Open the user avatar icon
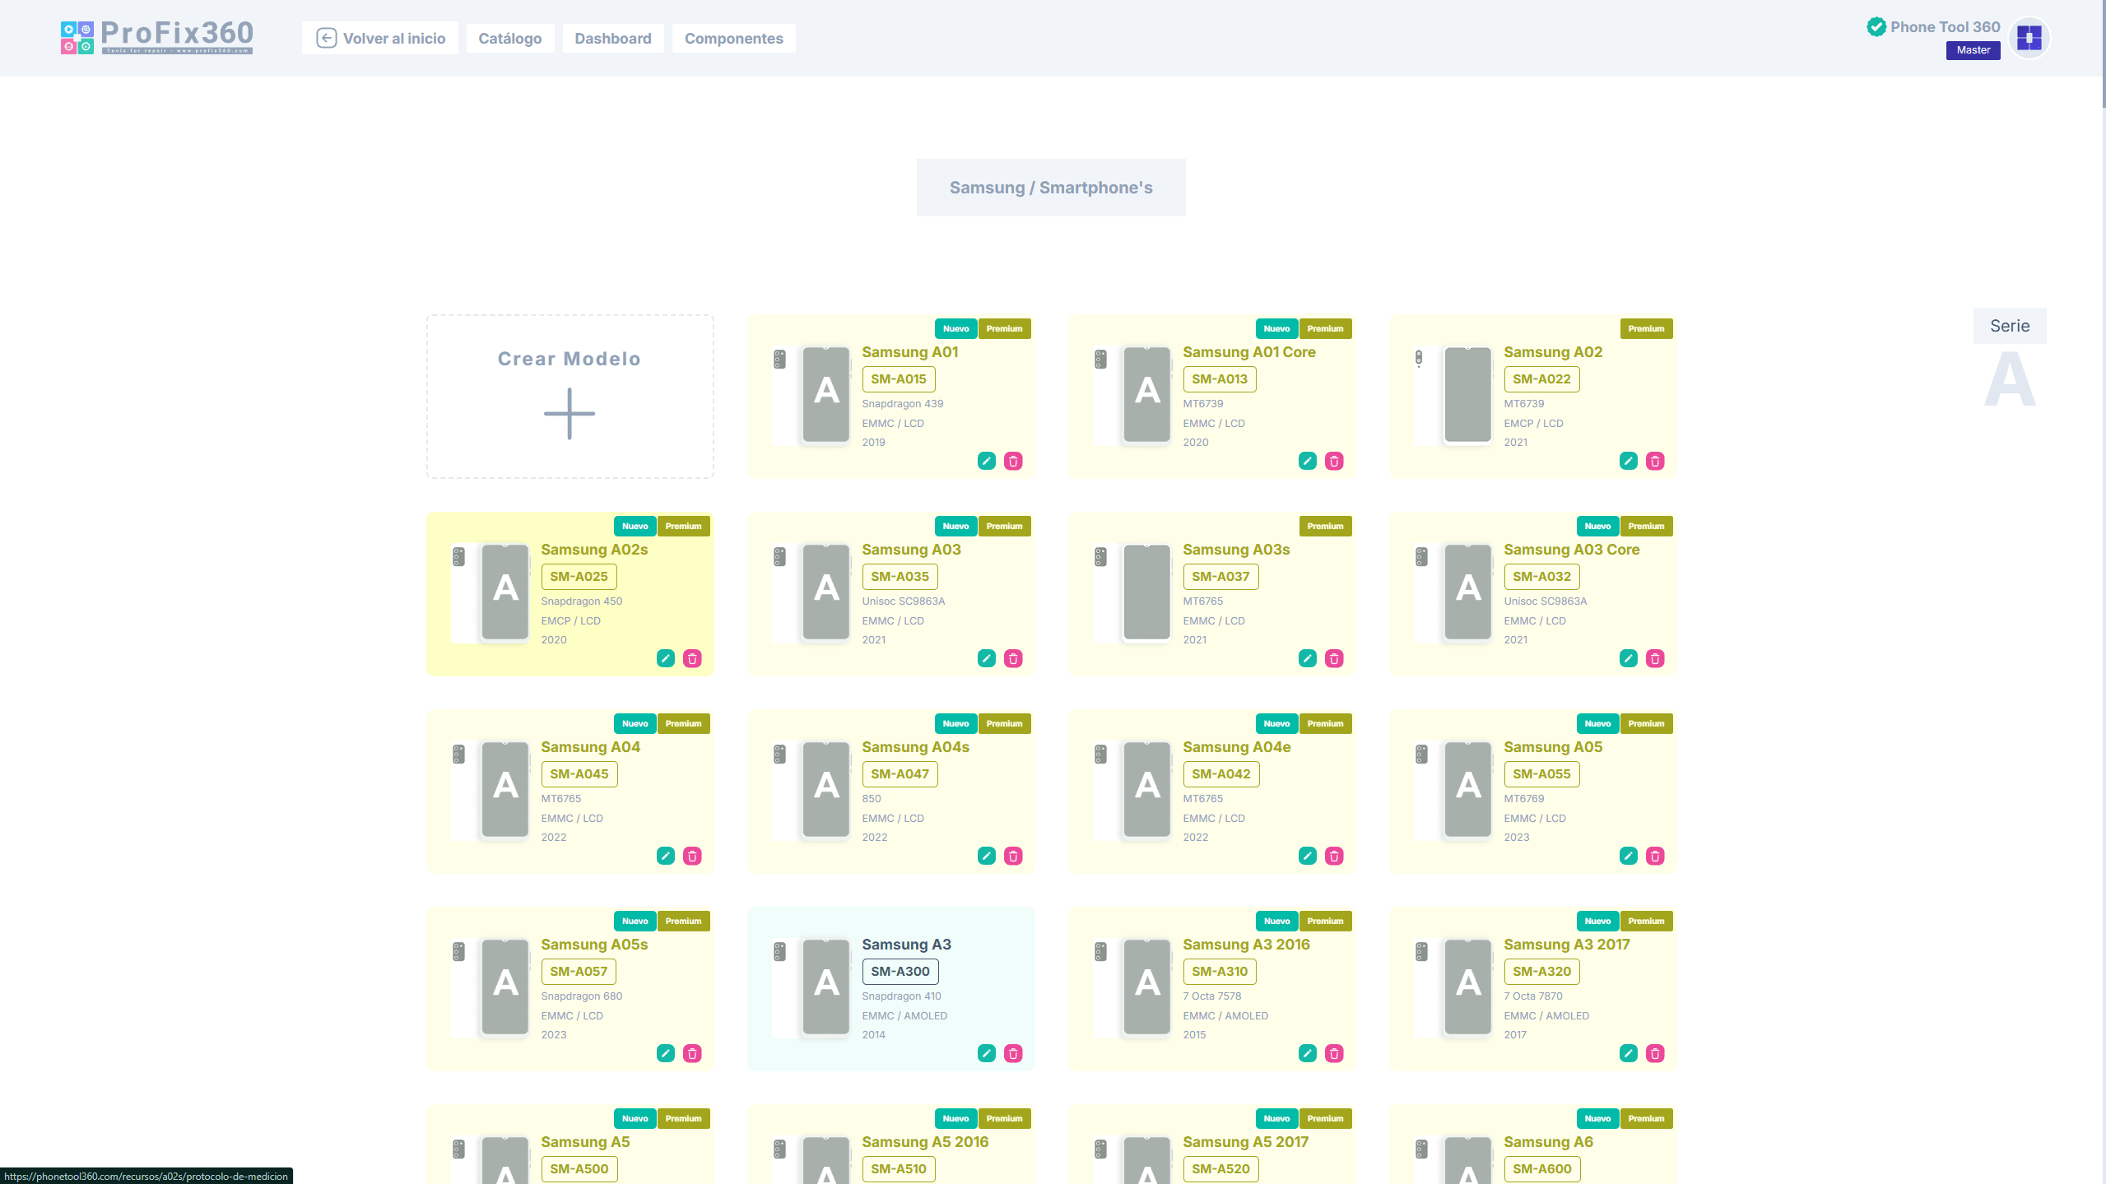This screenshot has height=1184, width=2106. [x=2029, y=38]
